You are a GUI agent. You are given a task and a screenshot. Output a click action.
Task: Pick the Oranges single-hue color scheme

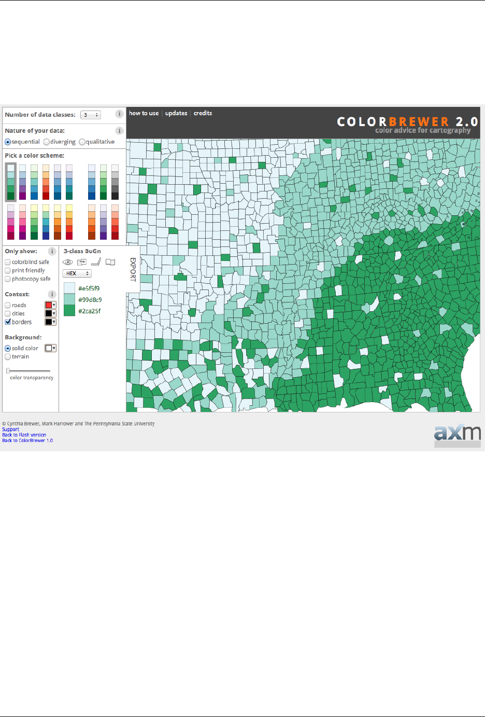[x=92, y=222]
